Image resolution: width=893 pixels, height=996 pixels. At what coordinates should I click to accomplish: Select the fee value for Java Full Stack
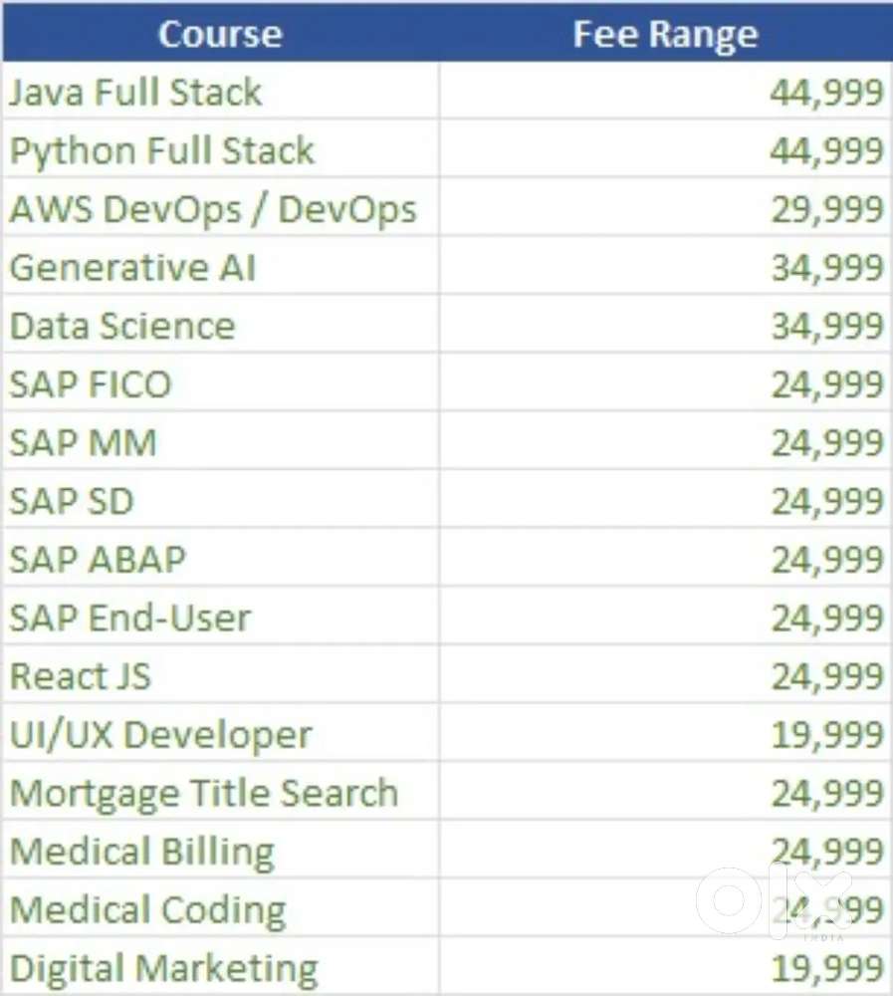tap(825, 93)
